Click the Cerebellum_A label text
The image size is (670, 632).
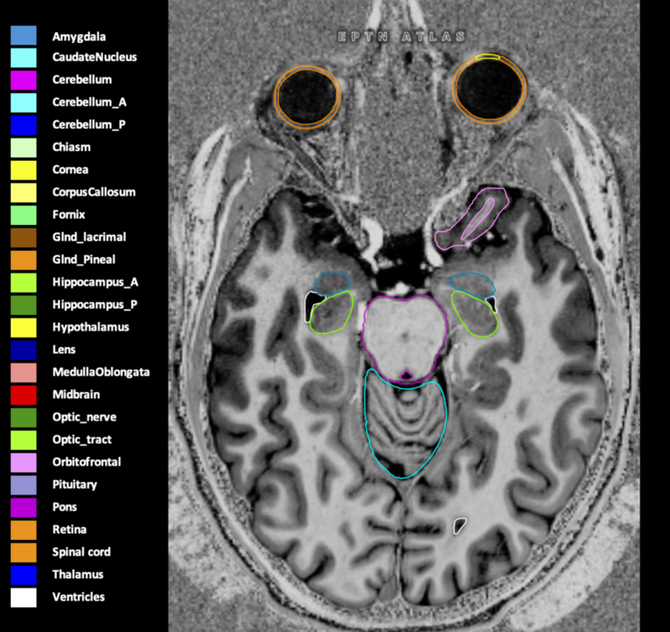(89, 102)
